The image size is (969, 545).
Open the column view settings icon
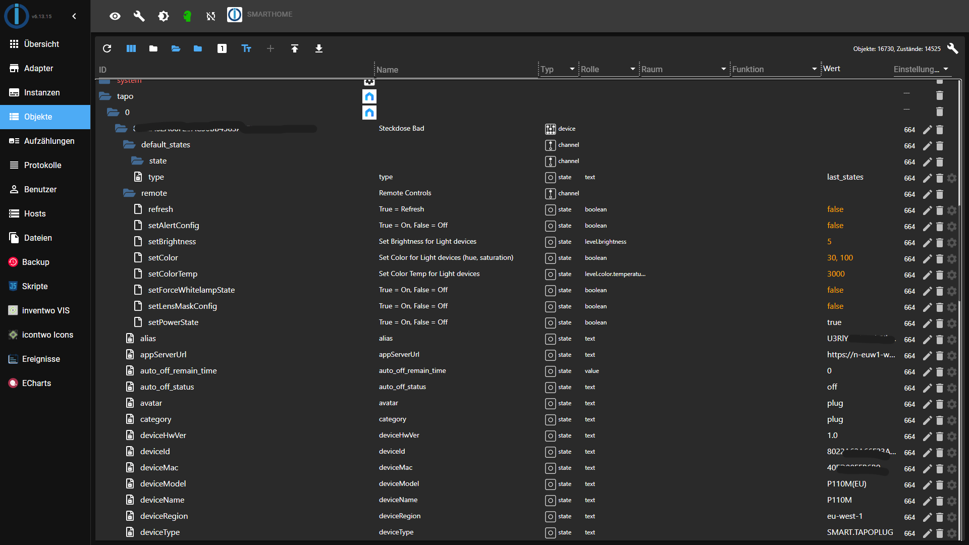[x=131, y=48]
